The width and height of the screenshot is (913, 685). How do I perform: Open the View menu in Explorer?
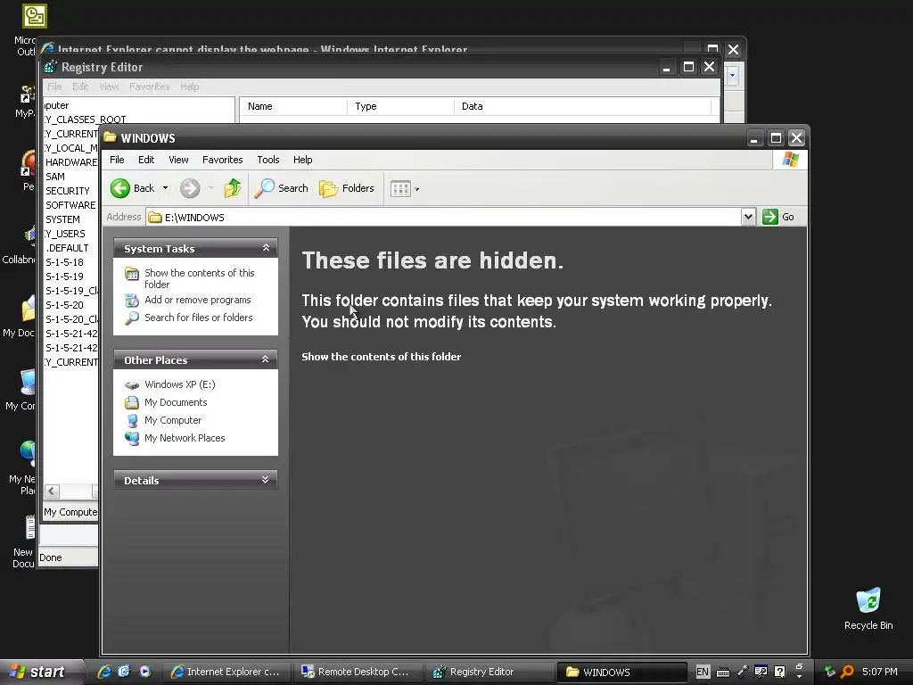[178, 160]
